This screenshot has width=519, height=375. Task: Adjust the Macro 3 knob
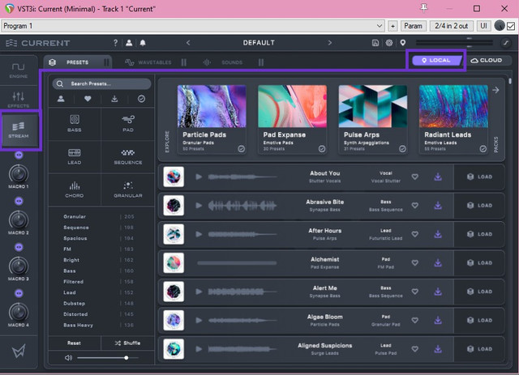pos(19,266)
